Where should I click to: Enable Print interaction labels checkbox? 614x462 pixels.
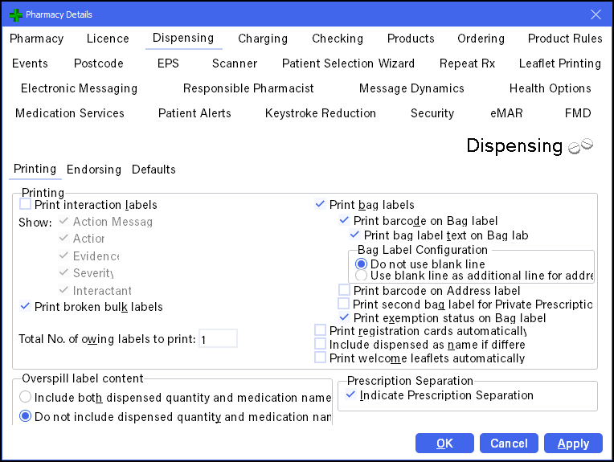(26, 205)
